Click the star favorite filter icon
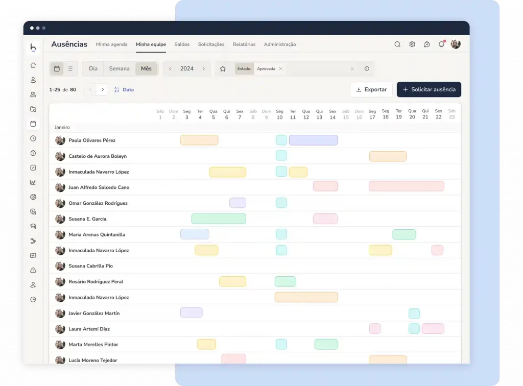This screenshot has height=386, width=523. click(223, 68)
